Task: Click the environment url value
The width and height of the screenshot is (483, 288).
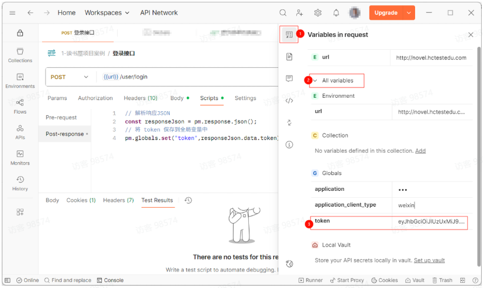Action: (431, 112)
